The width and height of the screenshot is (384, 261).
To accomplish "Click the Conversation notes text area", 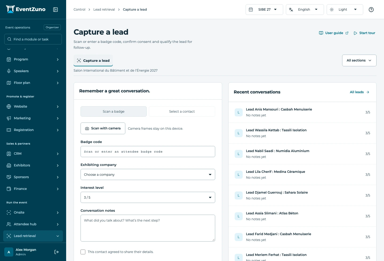I will (148, 228).
